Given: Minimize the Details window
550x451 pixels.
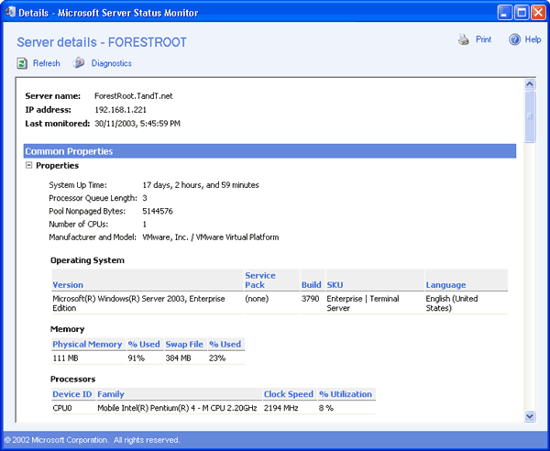Looking at the screenshot, I should click(x=505, y=13).
